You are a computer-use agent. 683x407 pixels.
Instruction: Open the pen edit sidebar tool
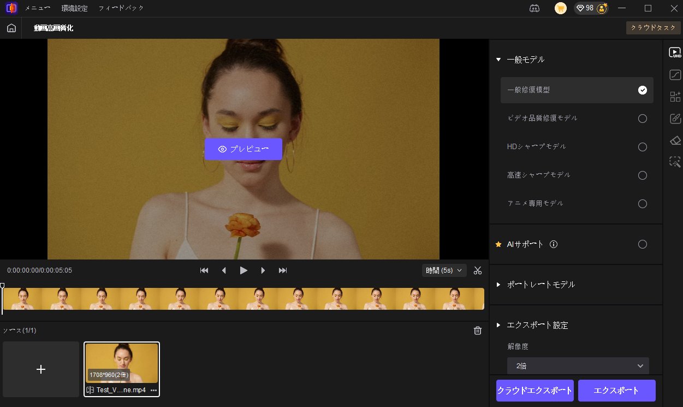point(675,119)
